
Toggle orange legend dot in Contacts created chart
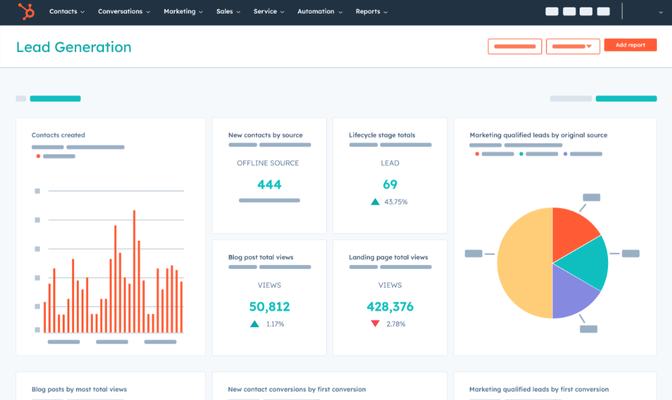38,156
